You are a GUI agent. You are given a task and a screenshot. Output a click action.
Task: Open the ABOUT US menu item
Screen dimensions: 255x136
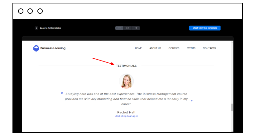(155, 48)
